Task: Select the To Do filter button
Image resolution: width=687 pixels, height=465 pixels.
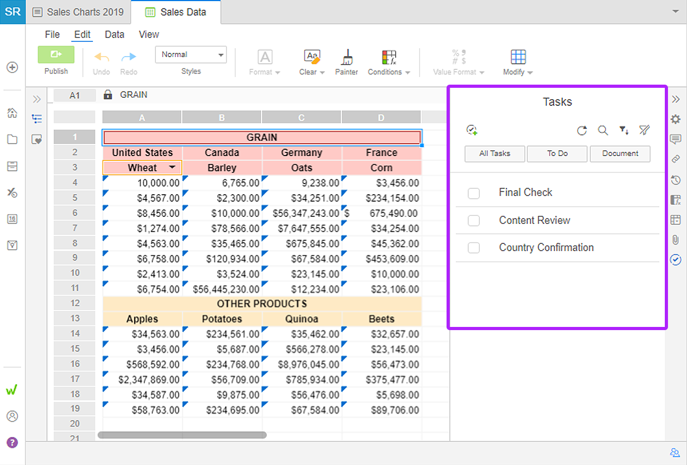Action: pos(558,153)
